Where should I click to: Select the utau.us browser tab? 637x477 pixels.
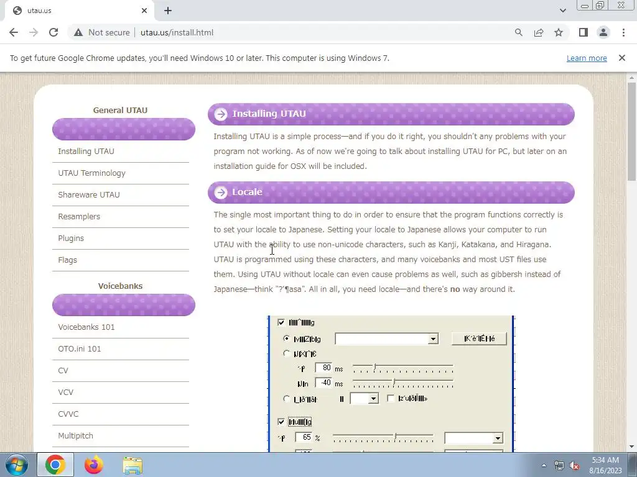(x=79, y=11)
